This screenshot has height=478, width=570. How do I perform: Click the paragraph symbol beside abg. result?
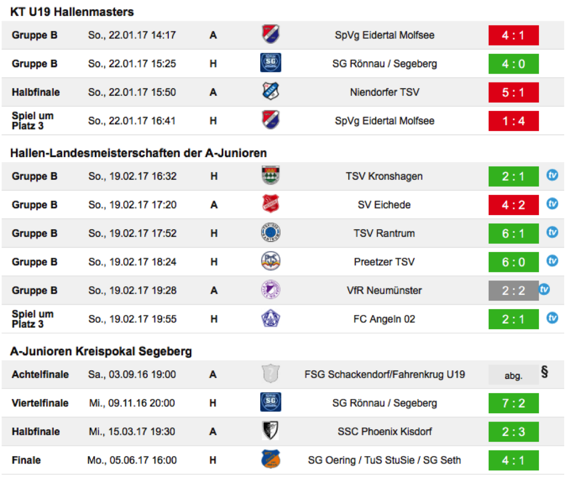click(544, 372)
